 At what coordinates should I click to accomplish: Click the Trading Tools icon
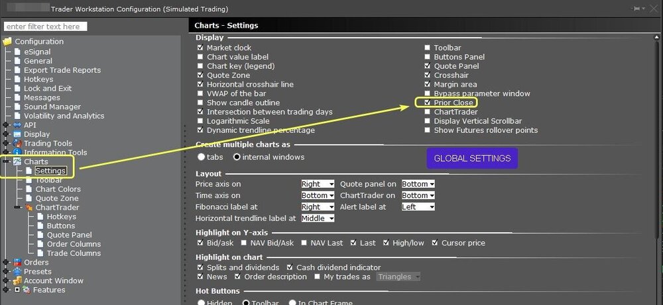[x=17, y=143]
